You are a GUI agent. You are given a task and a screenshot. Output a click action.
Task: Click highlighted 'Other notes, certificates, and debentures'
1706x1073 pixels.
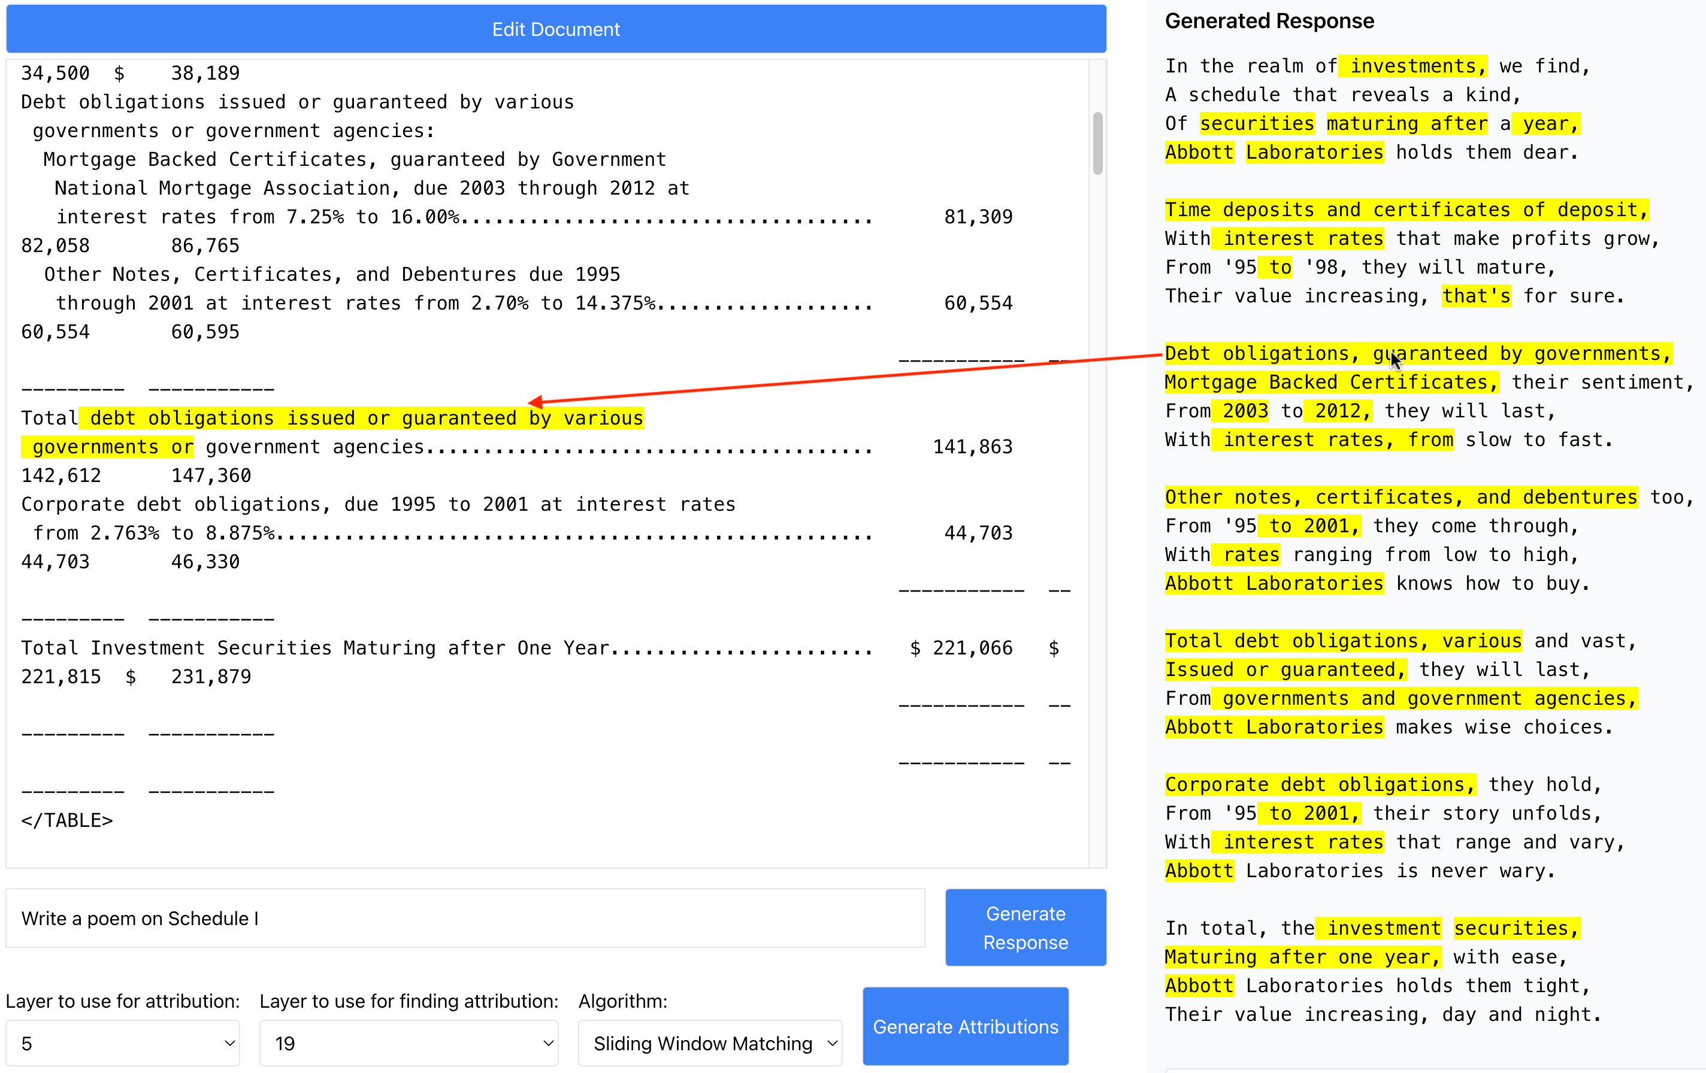coord(1400,497)
